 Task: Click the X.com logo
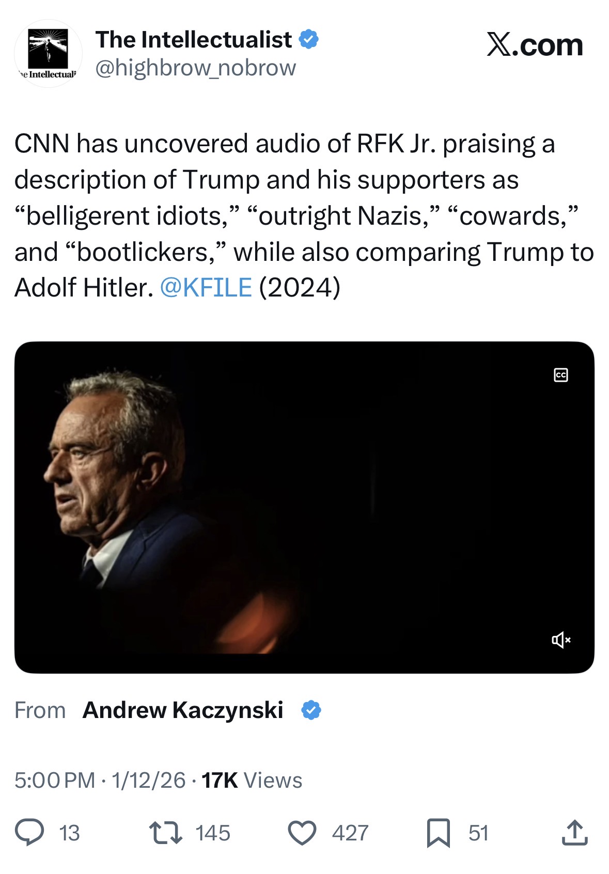tap(535, 45)
